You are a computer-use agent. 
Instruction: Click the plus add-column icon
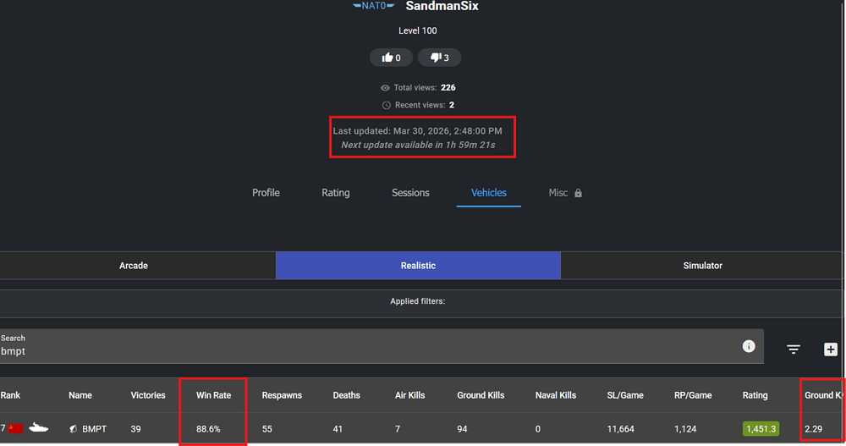coord(830,350)
